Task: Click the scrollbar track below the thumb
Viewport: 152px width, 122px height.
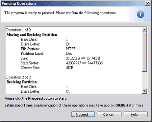Action: point(144,80)
